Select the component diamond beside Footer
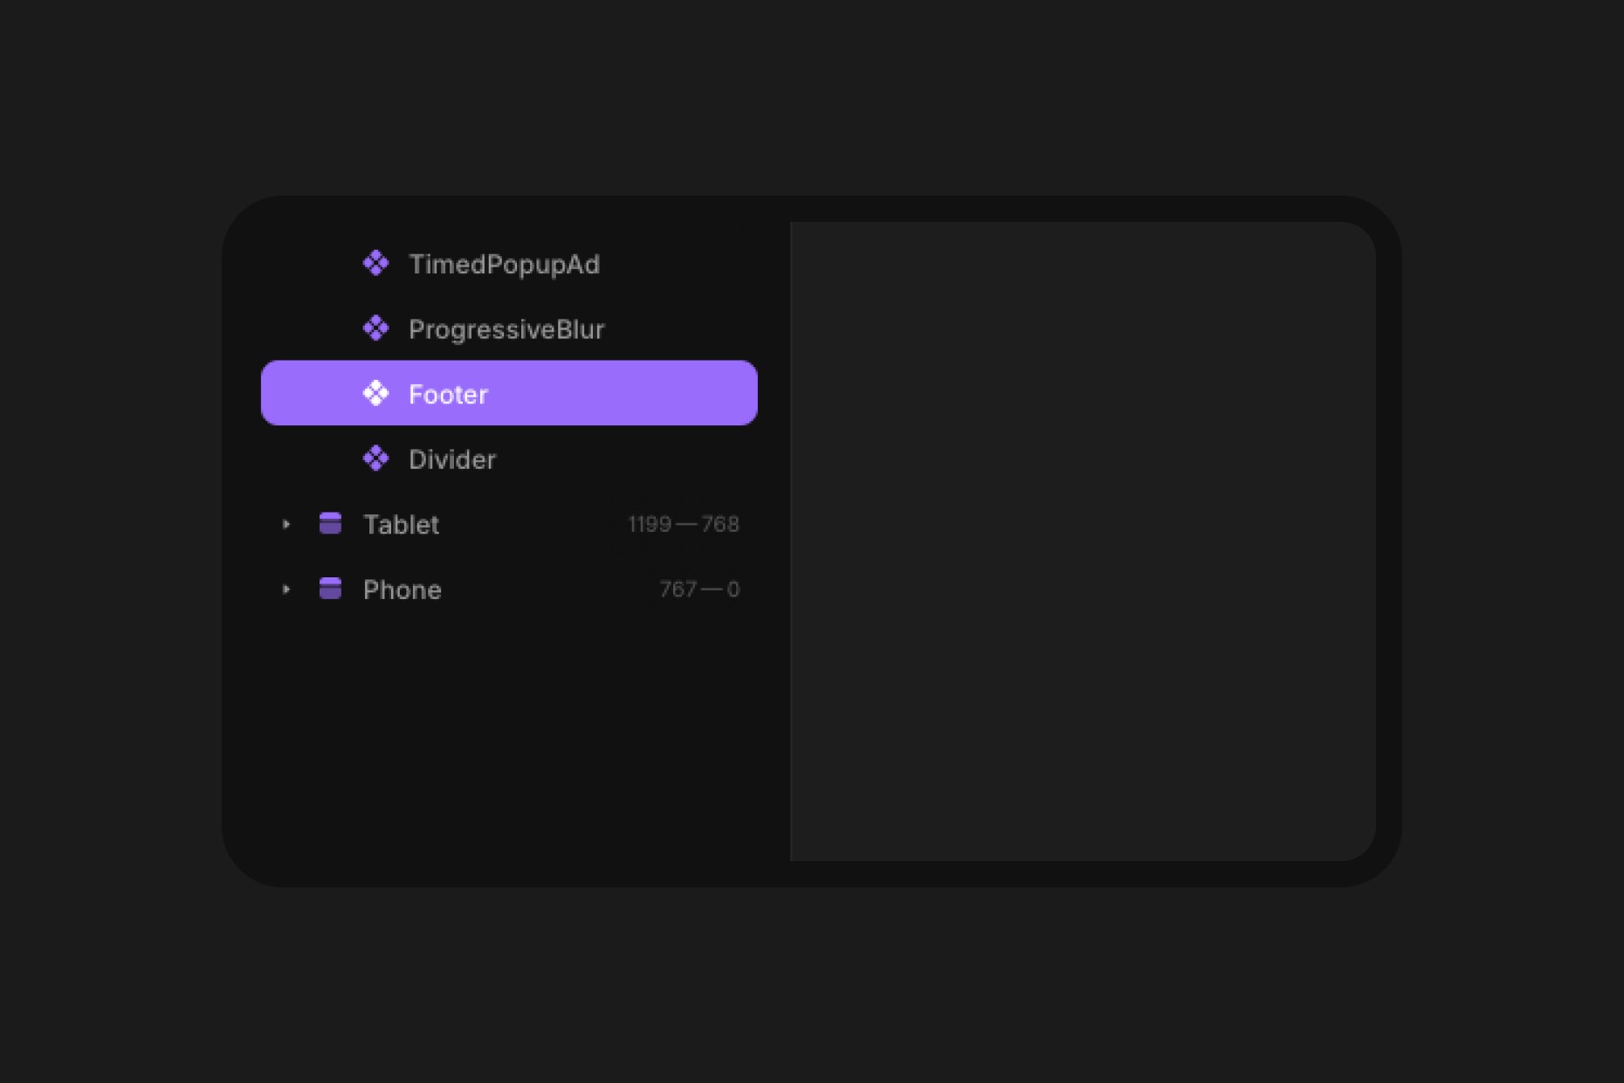 [376, 393]
